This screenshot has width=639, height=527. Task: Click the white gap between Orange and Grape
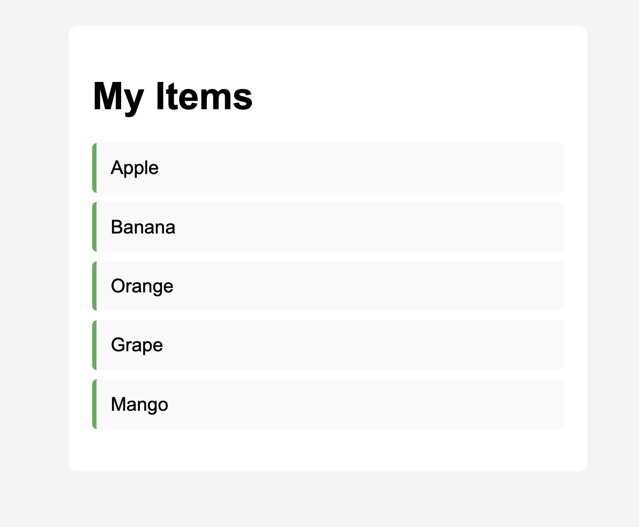coord(328,315)
